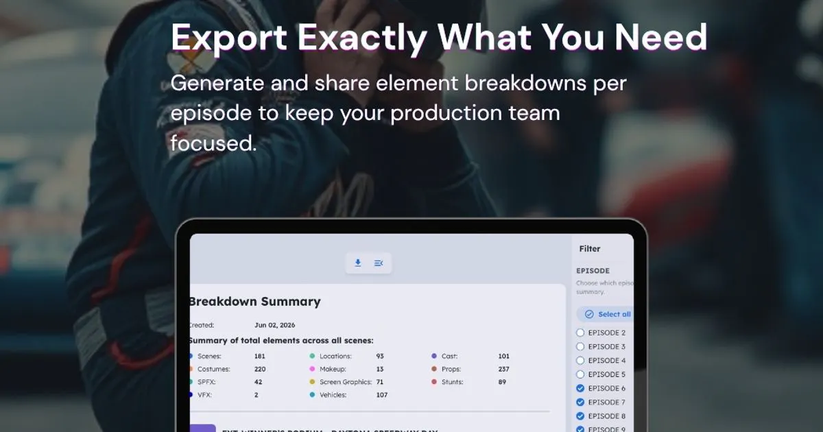Click the Vehicles count 107
The width and height of the screenshot is (823, 432).
pyautogui.click(x=382, y=395)
